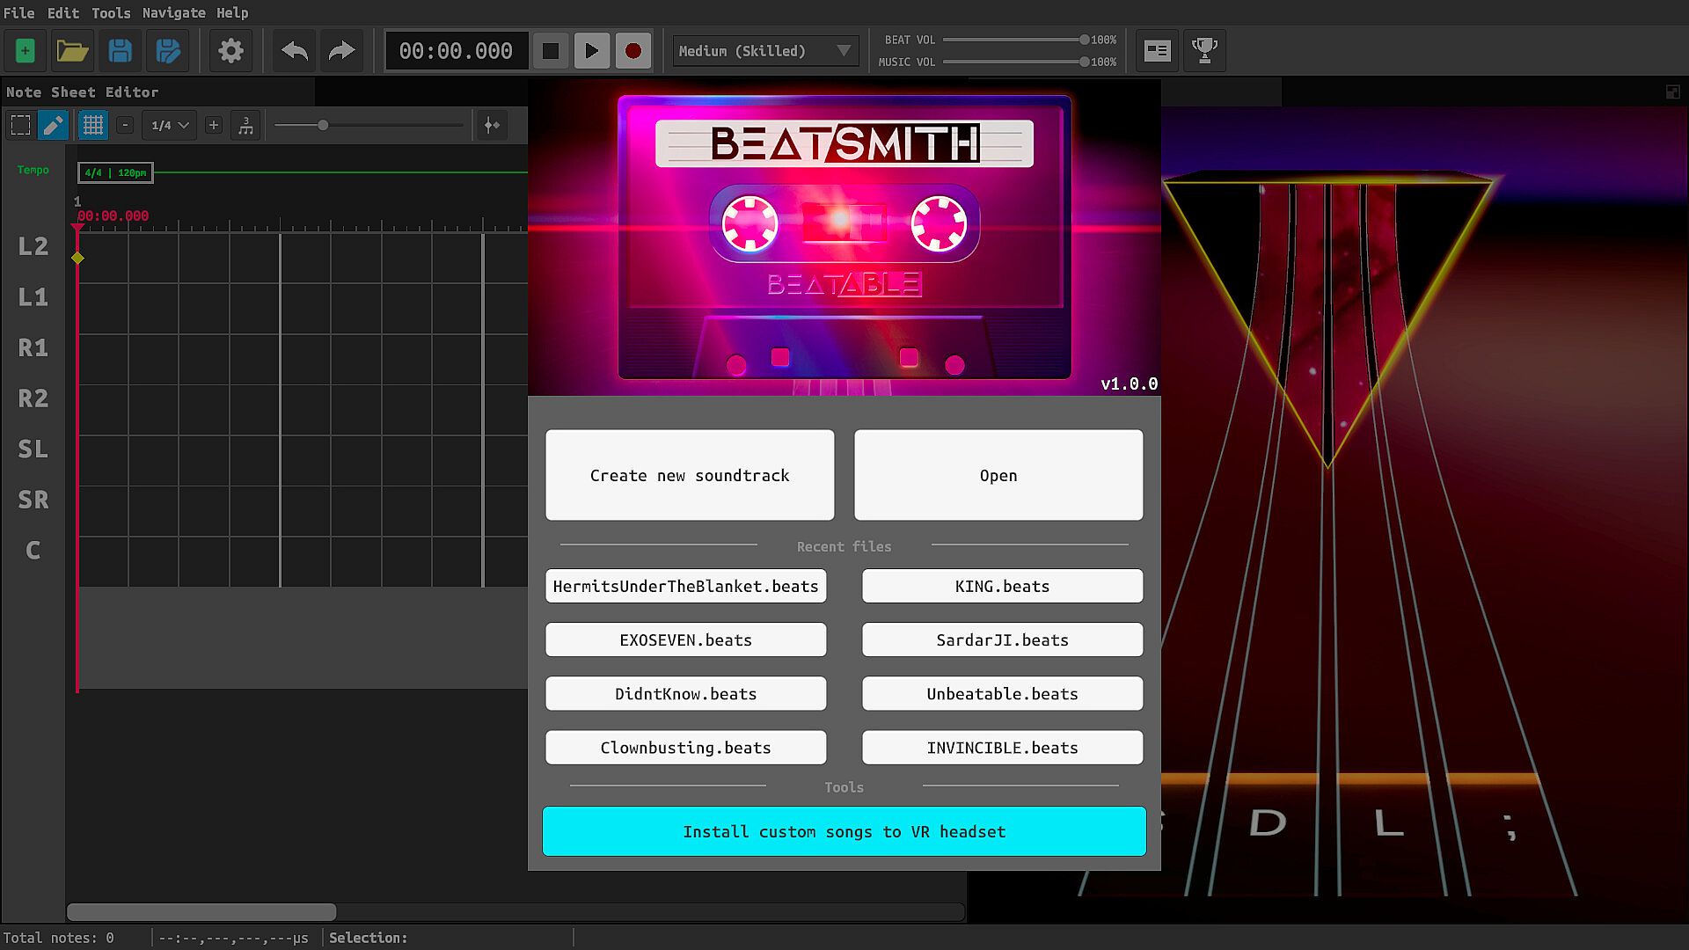The height and width of the screenshot is (950, 1689).
Task: Click the trophy icon in toolbar
Action: click(x=1204, y=51)
